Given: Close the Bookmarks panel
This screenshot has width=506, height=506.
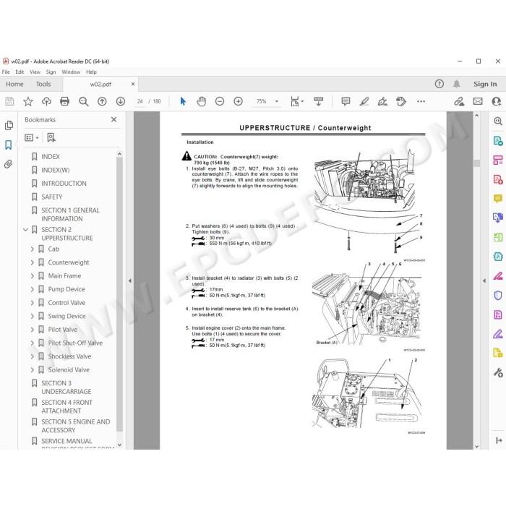Looking at the screenshot, I should (114, 119).
